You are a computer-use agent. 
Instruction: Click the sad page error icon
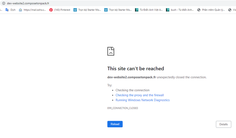coord(111,51)
